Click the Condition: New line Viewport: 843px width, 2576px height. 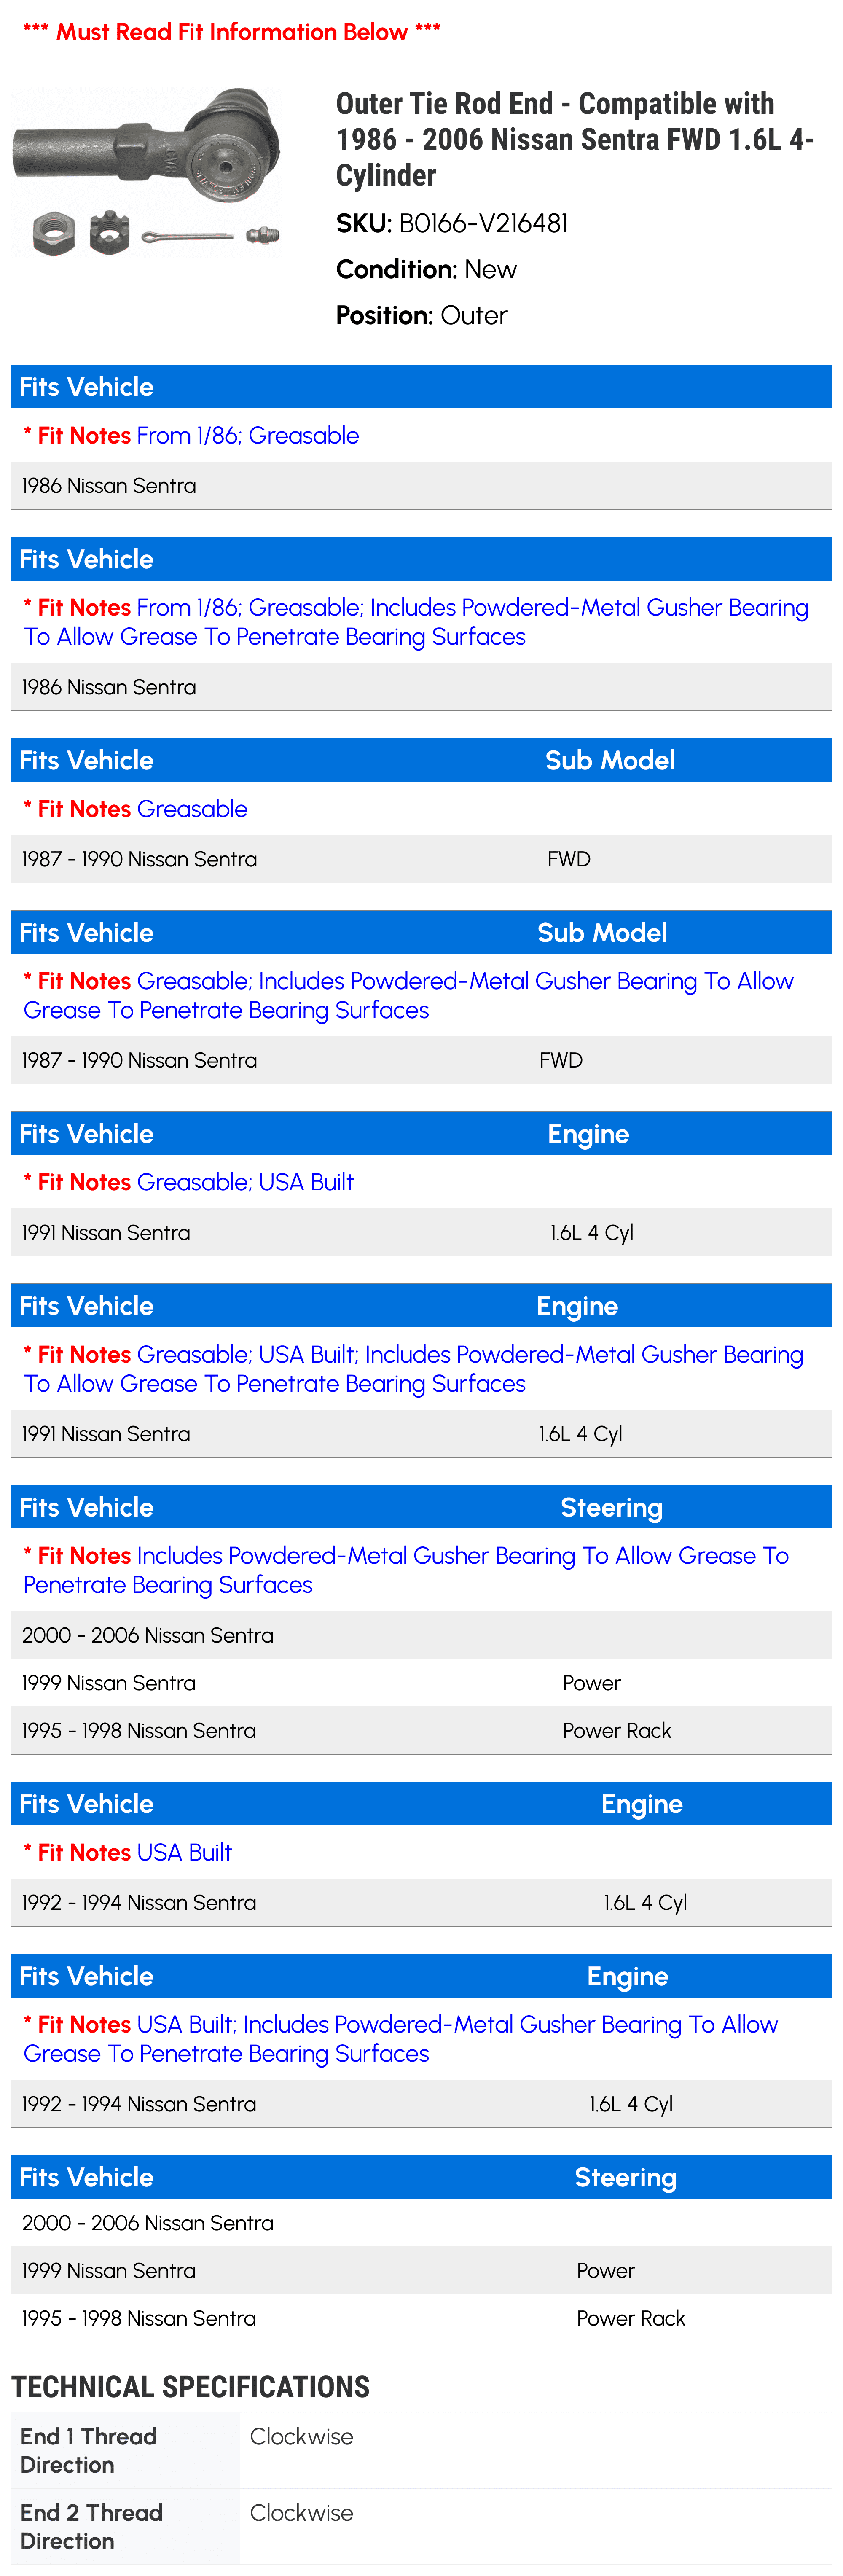(x=426, y=269)
